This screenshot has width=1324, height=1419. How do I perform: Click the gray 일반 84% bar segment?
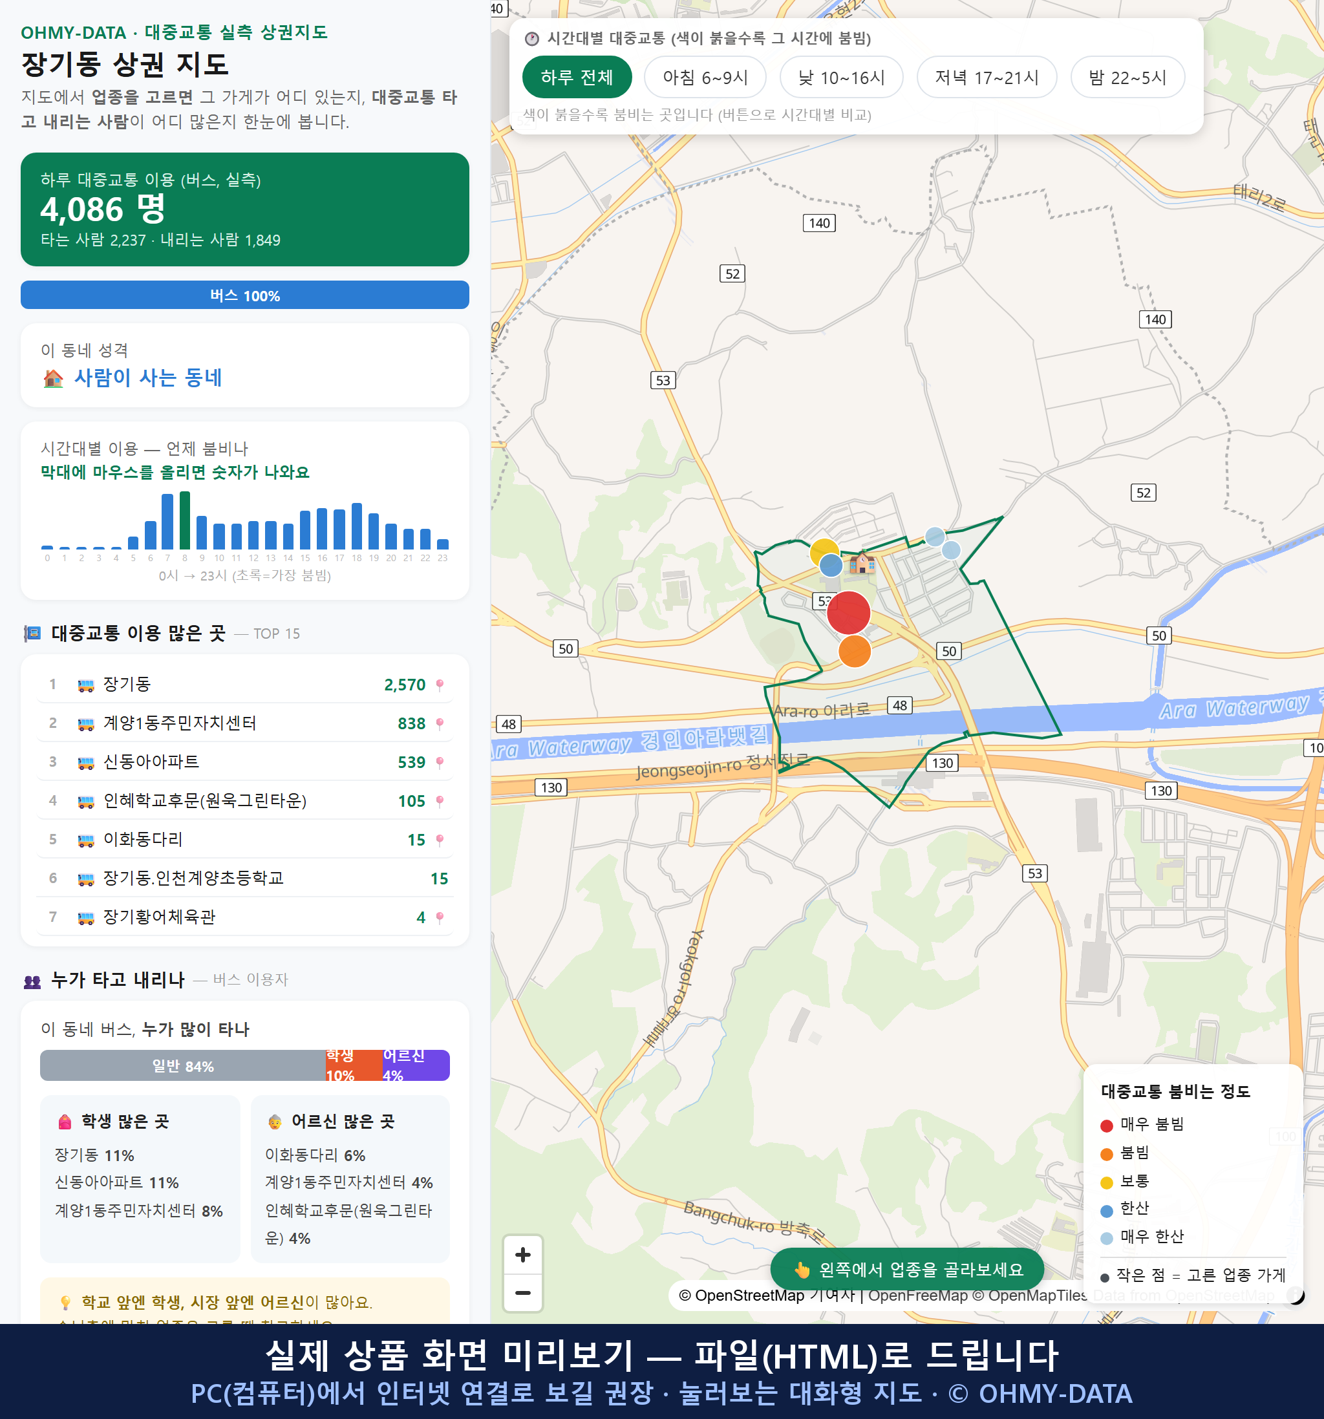pos(183,1065)
